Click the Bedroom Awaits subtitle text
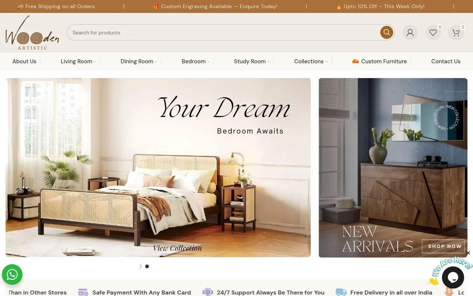Screen dimensions: 473x296 (x=250, y=131)
